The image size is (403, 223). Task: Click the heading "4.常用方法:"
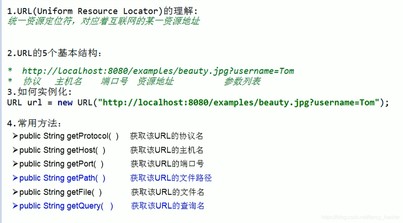pyautogui.click(x=34, y=124)
